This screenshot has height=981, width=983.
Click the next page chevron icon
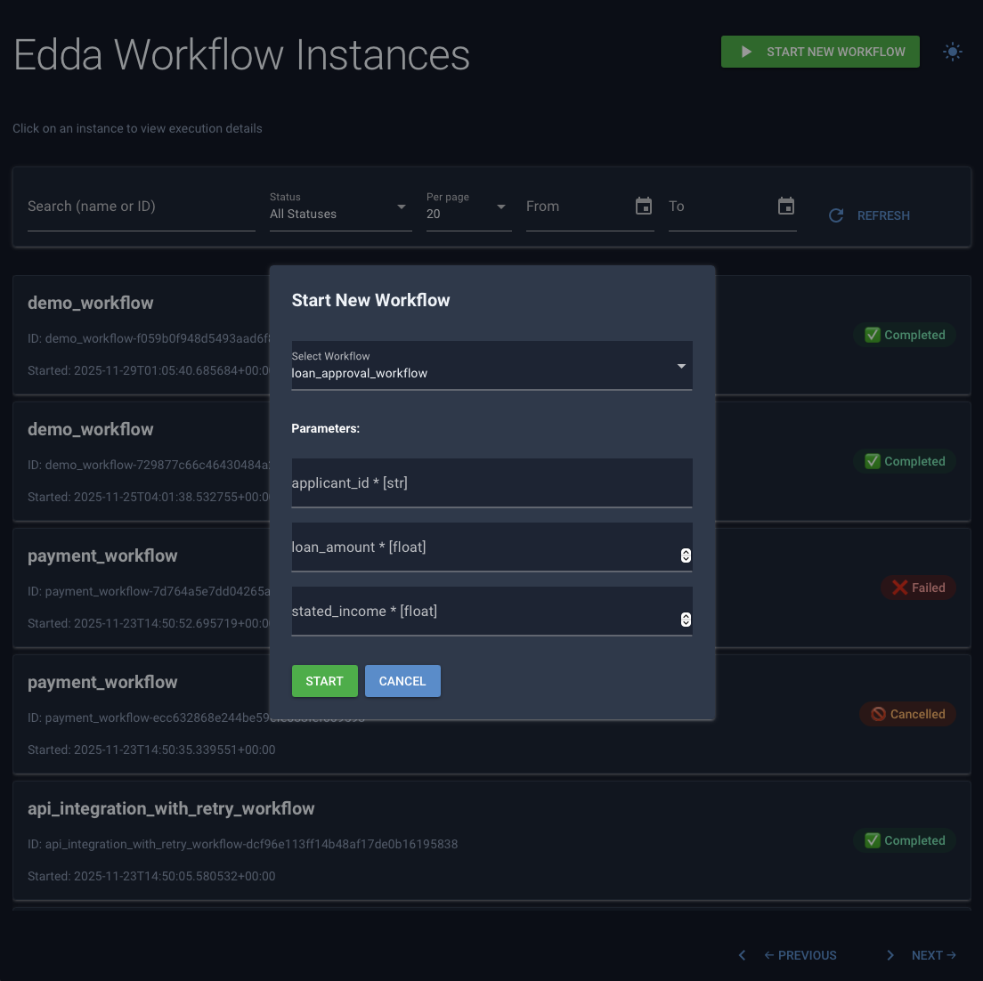[890, 955]
